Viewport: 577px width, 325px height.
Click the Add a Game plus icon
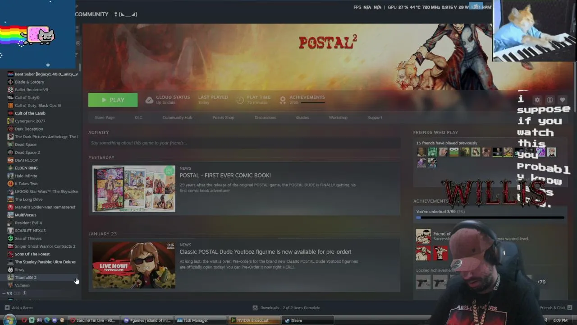pyautogui.click(x=7, y=308)
